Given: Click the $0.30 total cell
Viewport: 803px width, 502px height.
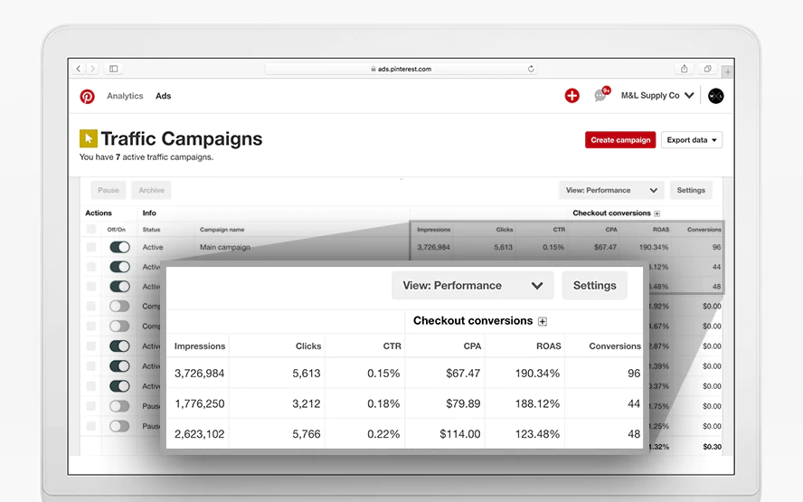Looking at the screenshot, I should 712,447.
